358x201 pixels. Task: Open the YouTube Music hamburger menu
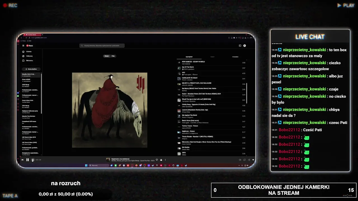[x=23, y=46]
